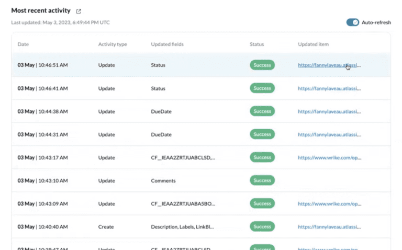The image size is (402, 250).
Task: Click Success badge in 10:46:41 AM row
Action: [262, 88]
